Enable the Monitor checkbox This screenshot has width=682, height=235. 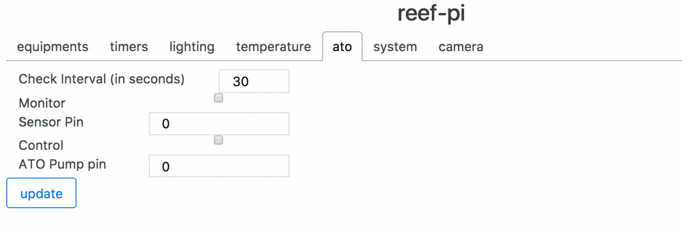[x=218, y=98]
